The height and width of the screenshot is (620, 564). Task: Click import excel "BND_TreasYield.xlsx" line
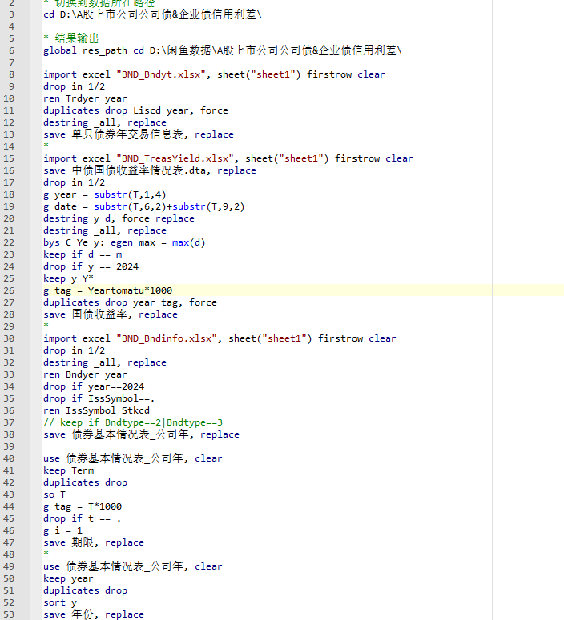pyautogui.click(x=228, y=158)
